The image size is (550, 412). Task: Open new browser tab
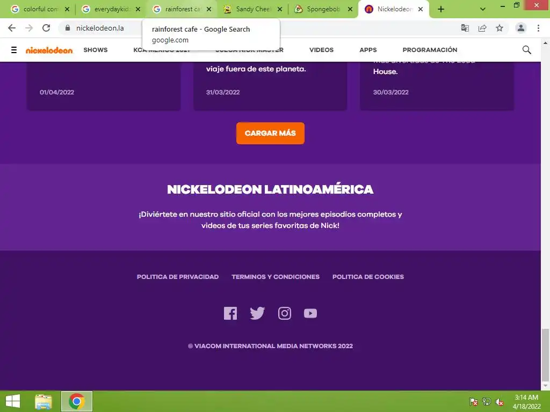tap(441, 9)
